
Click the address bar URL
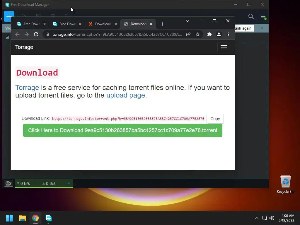pyautogui.click(x=117, y=34)
